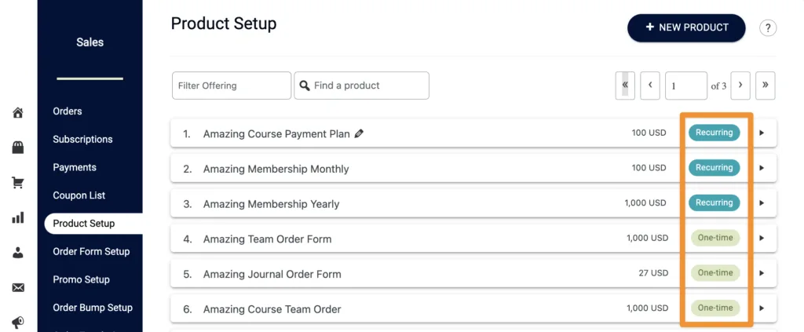Click Amazing Course Payment Plan product name
804x332 pixels.
[276, 133]
